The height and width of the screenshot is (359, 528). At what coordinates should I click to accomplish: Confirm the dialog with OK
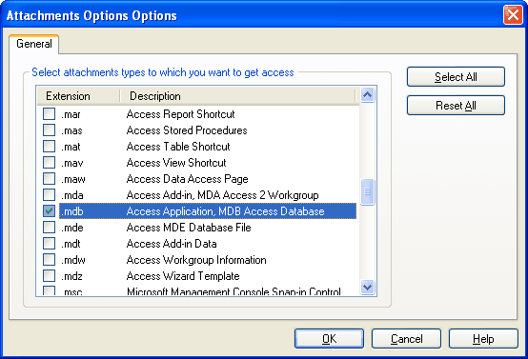329,338
